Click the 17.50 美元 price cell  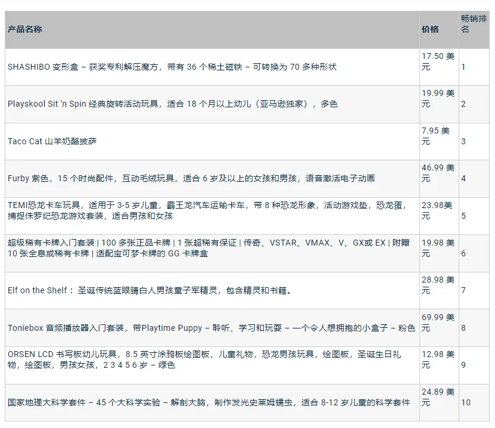pos(439,67)
